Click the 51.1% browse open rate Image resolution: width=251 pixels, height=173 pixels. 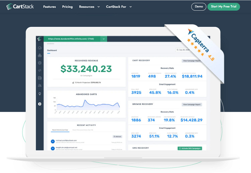pos(154,136)
